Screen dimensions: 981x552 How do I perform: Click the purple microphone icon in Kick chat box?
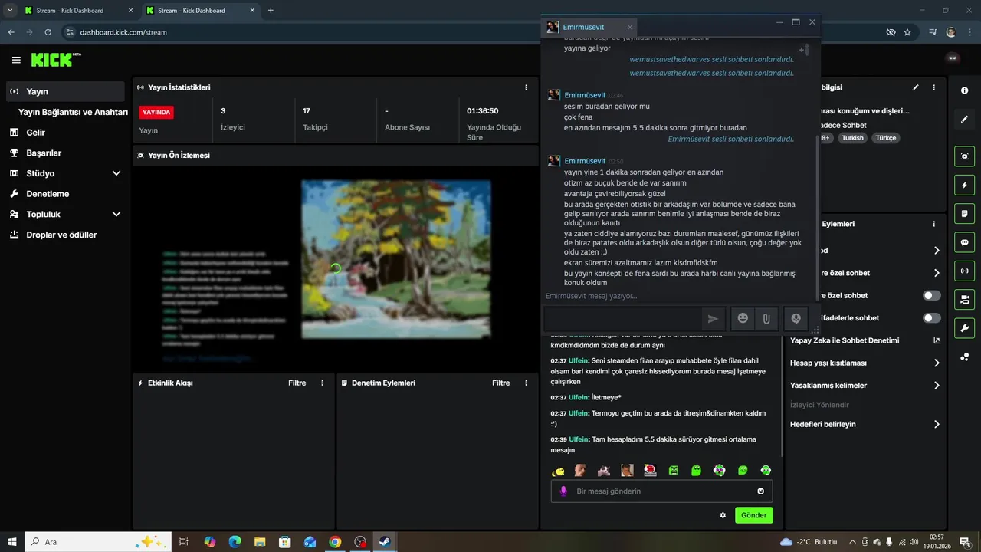[x=563, y=491]
